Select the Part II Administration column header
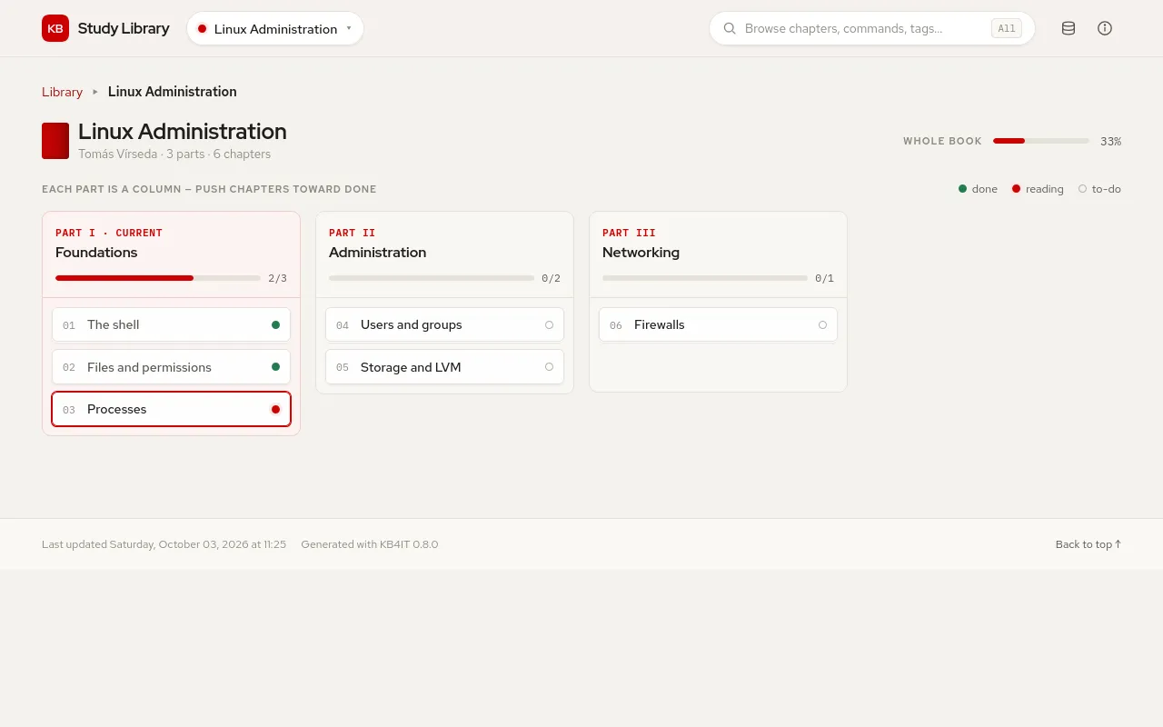1163x727 pixels. click(444, 255)
